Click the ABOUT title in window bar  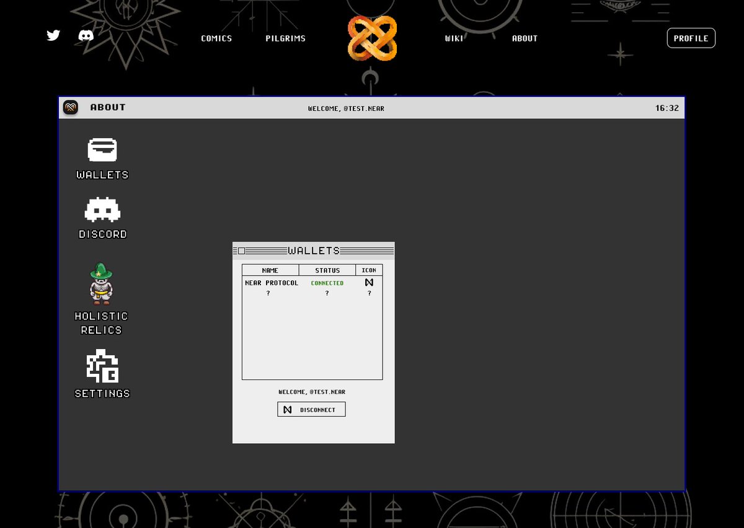click(108, 107)
